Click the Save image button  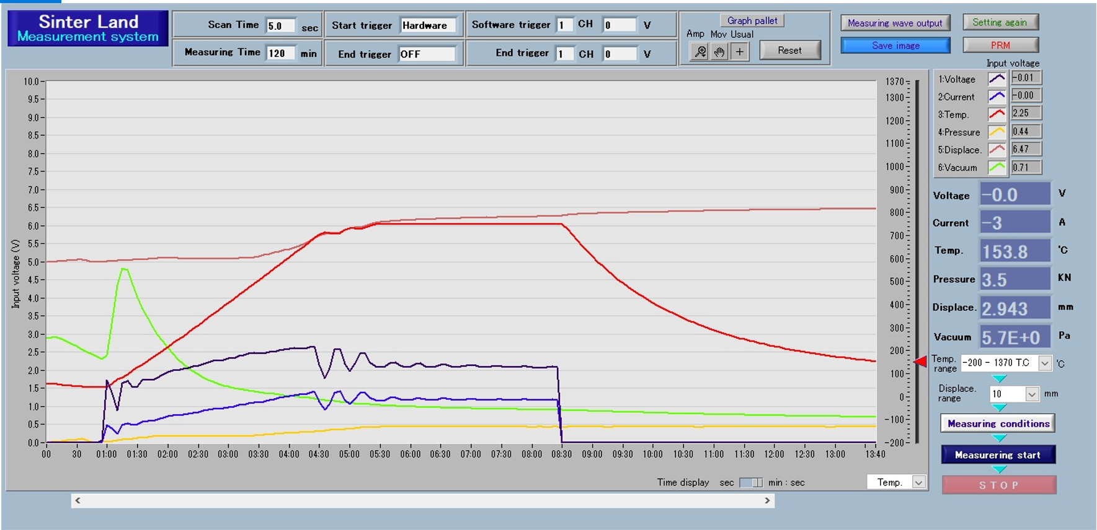tap(895, 45)
